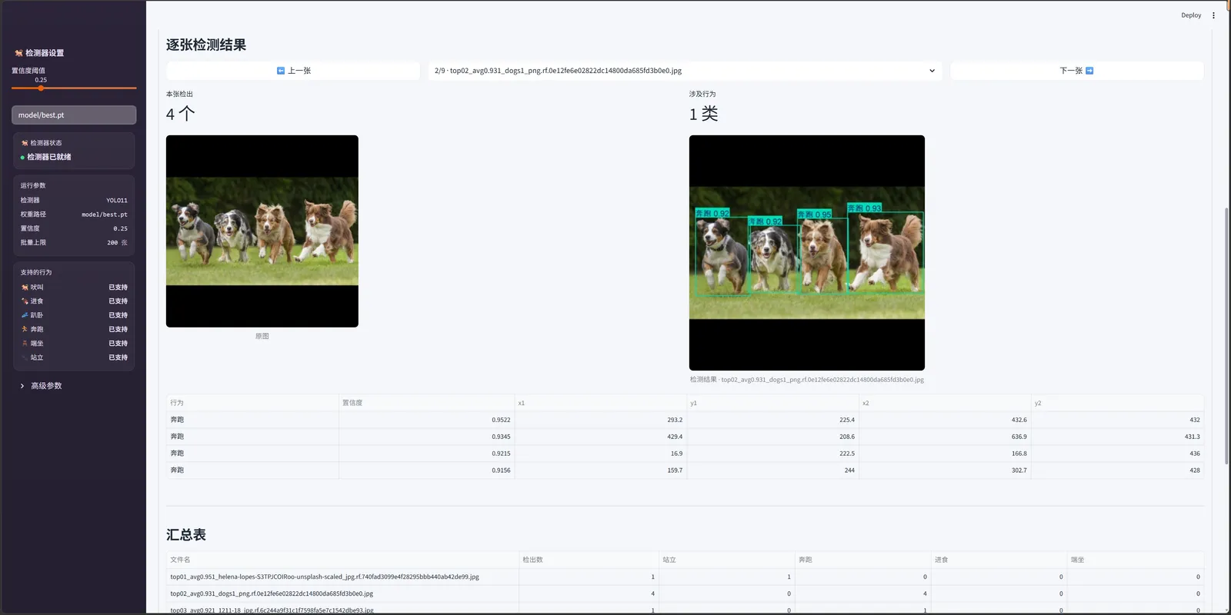Sort detection table by x2 column
Screen dimensions: 1231x615
tap(945, 403)
